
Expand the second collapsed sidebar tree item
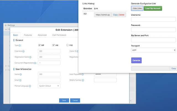click(x=6, y=66)
